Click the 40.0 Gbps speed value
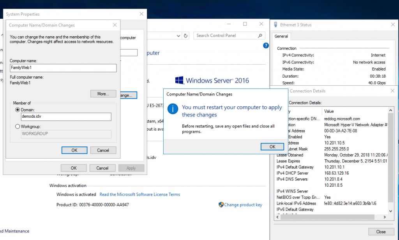399x240 pixels. click(x=377, y=83)
